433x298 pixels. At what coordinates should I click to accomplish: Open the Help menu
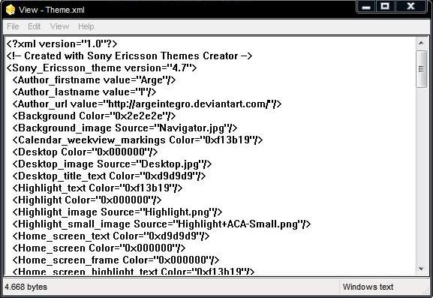86,26
